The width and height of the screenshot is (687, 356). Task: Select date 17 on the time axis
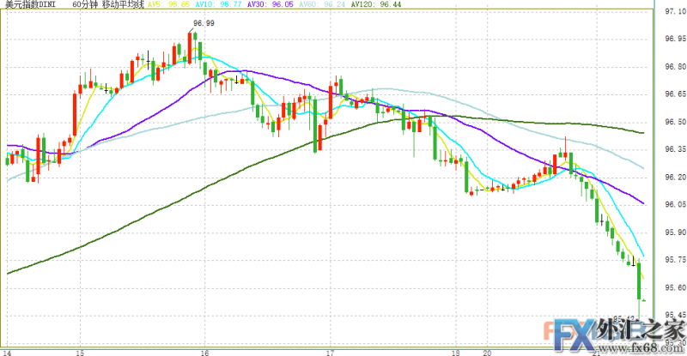tap(330, 352)
